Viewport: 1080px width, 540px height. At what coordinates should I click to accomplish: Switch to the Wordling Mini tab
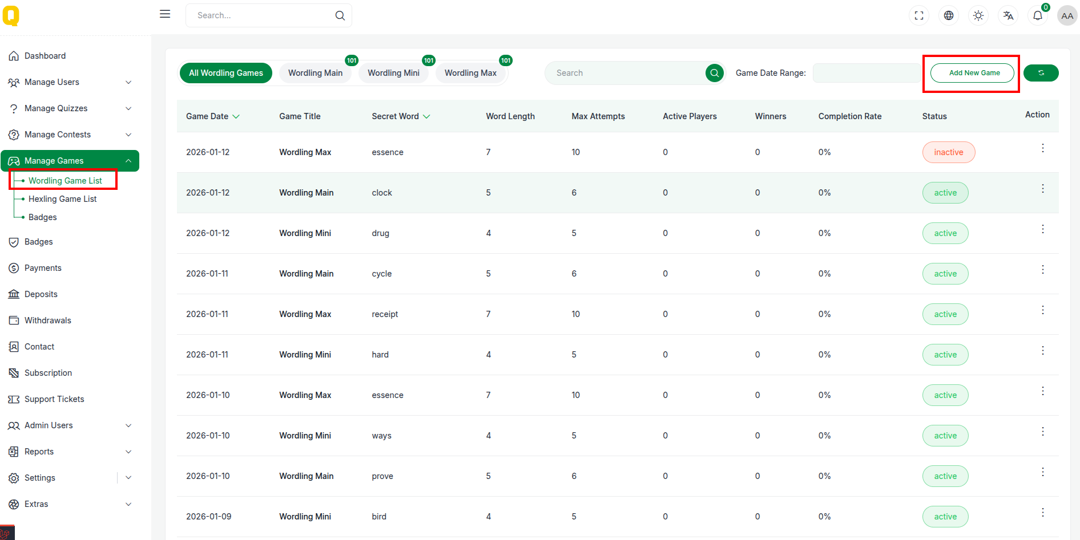point(393,73)
